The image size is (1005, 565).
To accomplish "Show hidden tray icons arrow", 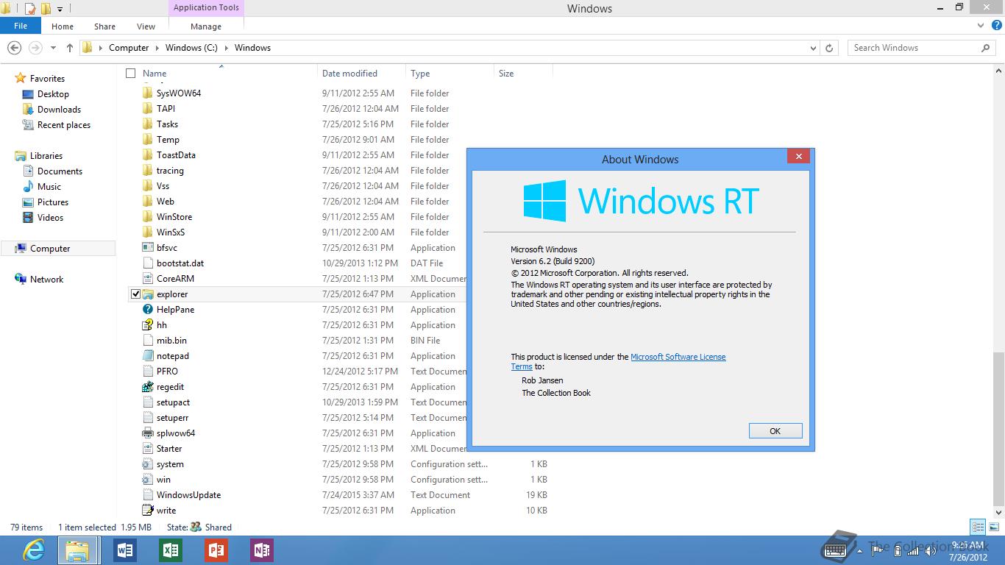I will pyautogui.click(x=859, y=550).
